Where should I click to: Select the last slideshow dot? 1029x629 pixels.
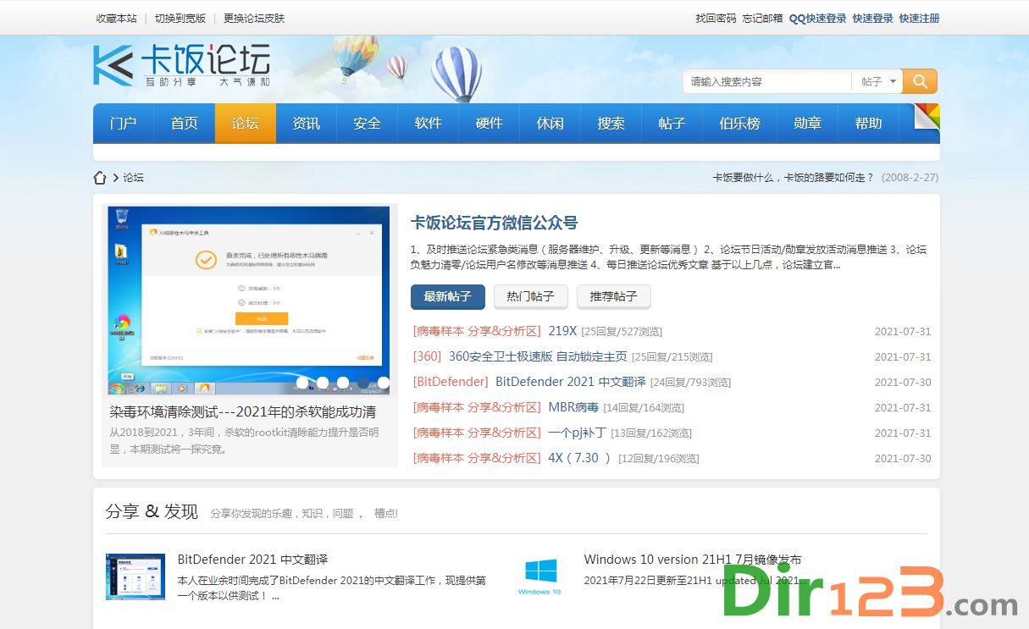click(x=384, y=383)
